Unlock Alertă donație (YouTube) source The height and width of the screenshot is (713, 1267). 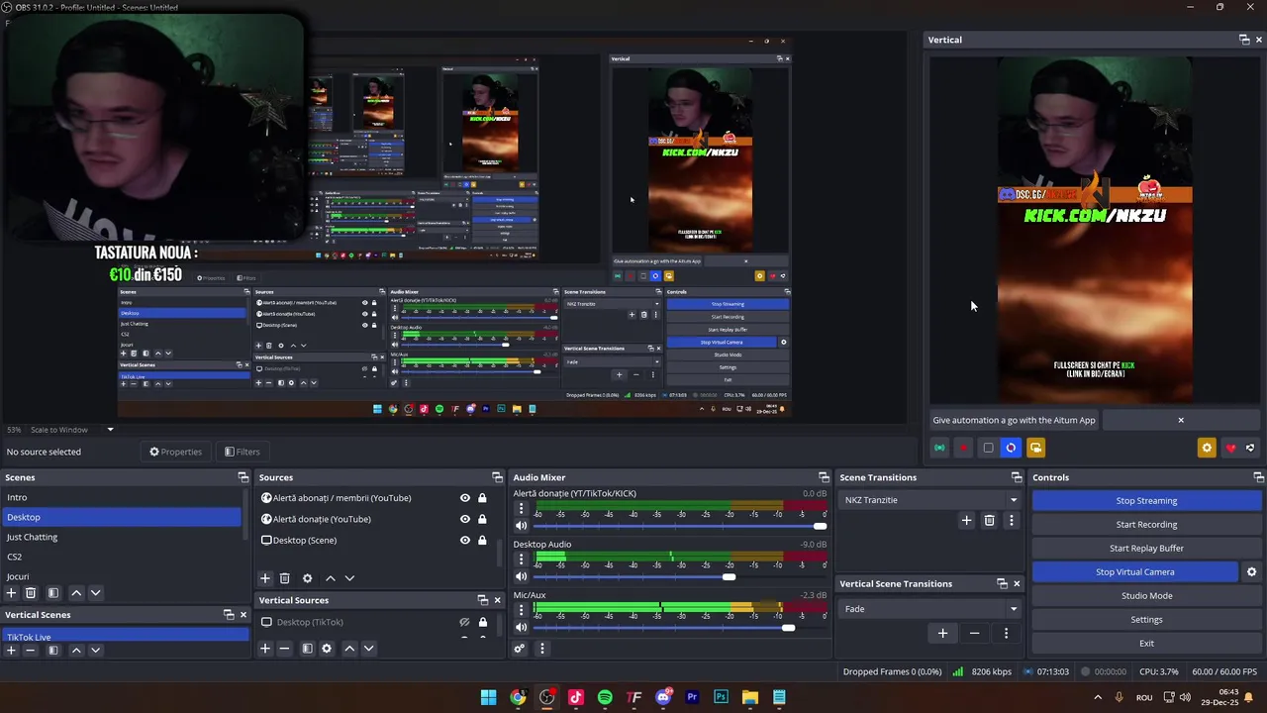pyautogui.click(x=482, y=519)
